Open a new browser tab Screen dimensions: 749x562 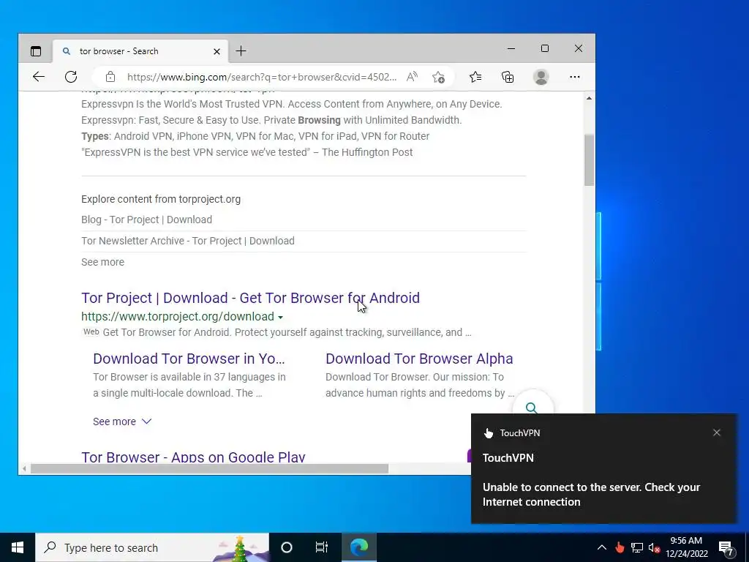click(x=241, y=50)
